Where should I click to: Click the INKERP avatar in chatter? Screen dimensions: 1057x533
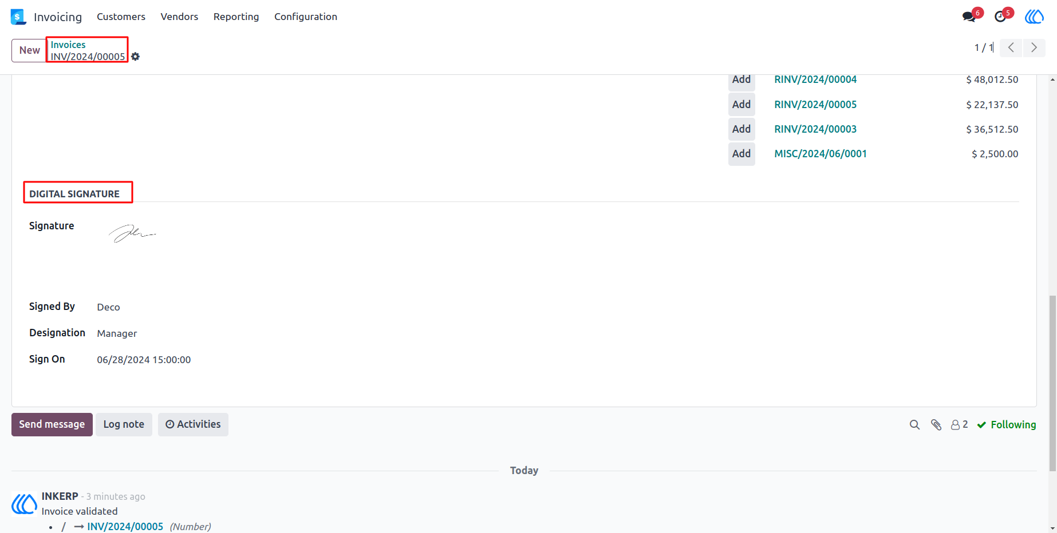(24, 504)
